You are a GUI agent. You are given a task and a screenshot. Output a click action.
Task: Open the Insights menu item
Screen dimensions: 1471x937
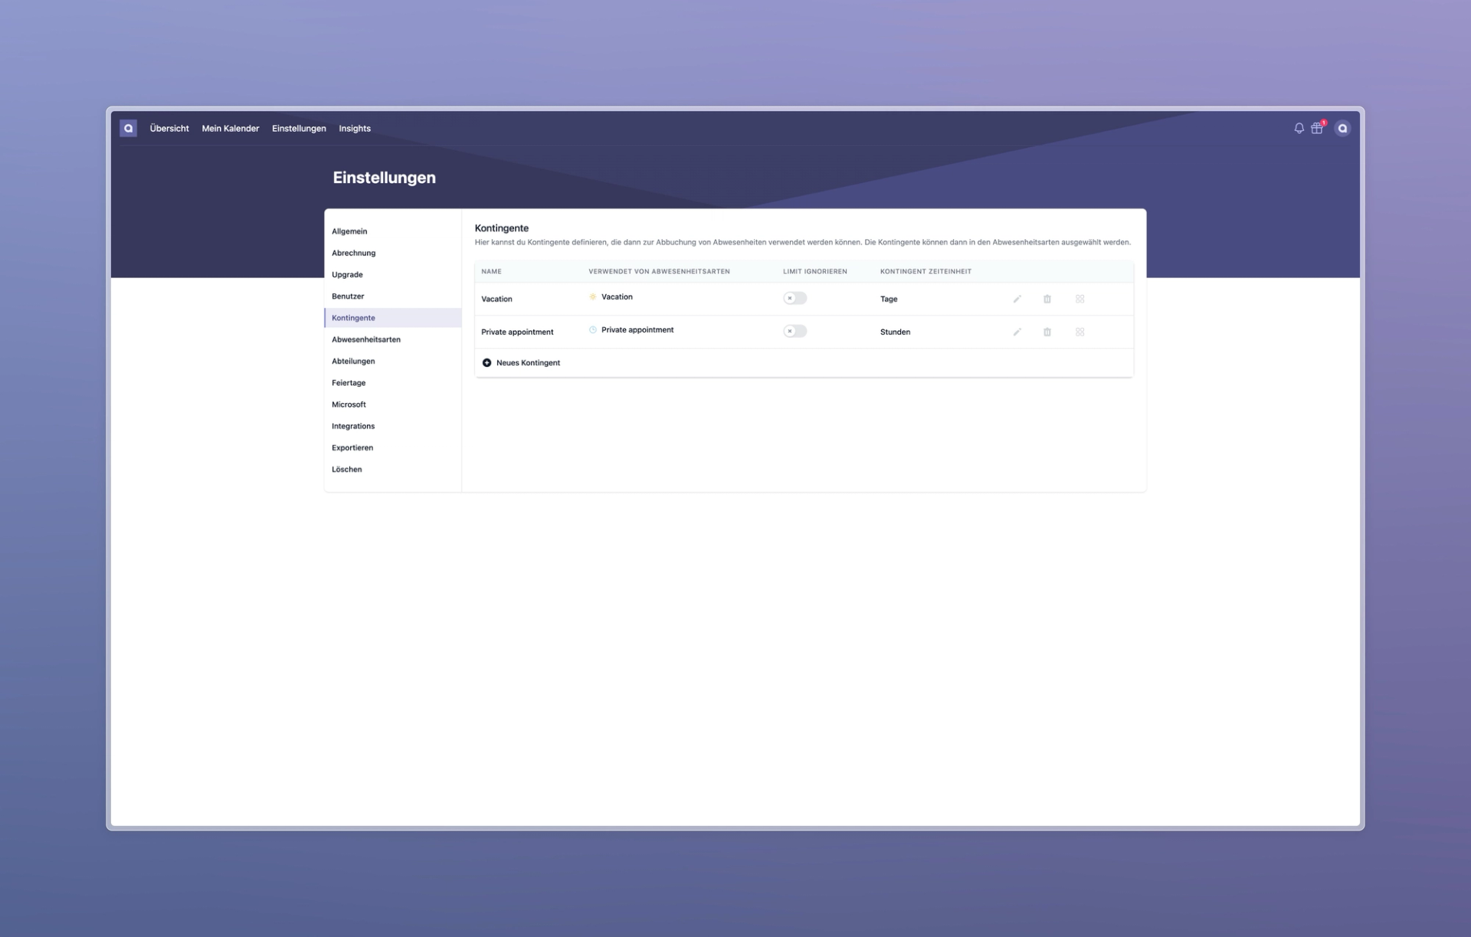pyautogui.click(x=355, y=129)
